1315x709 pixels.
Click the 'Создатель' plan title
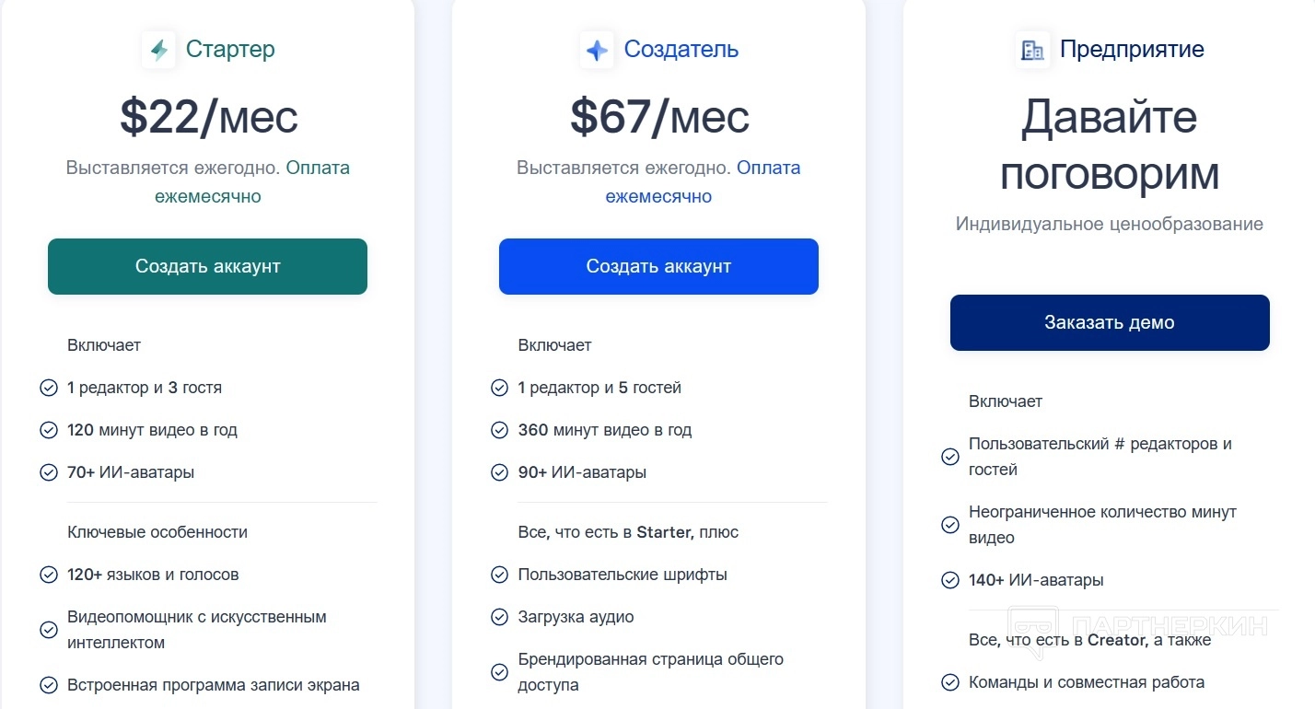pos(681,49)
